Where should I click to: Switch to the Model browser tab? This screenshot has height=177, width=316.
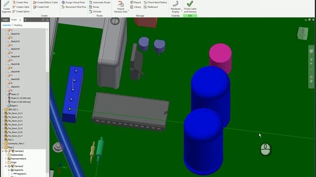[14, 20]
